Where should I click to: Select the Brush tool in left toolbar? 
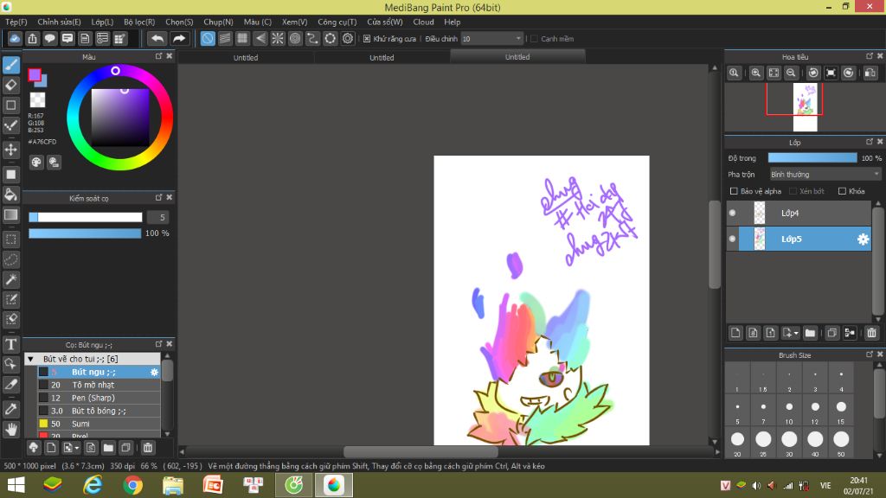point(10,65)
